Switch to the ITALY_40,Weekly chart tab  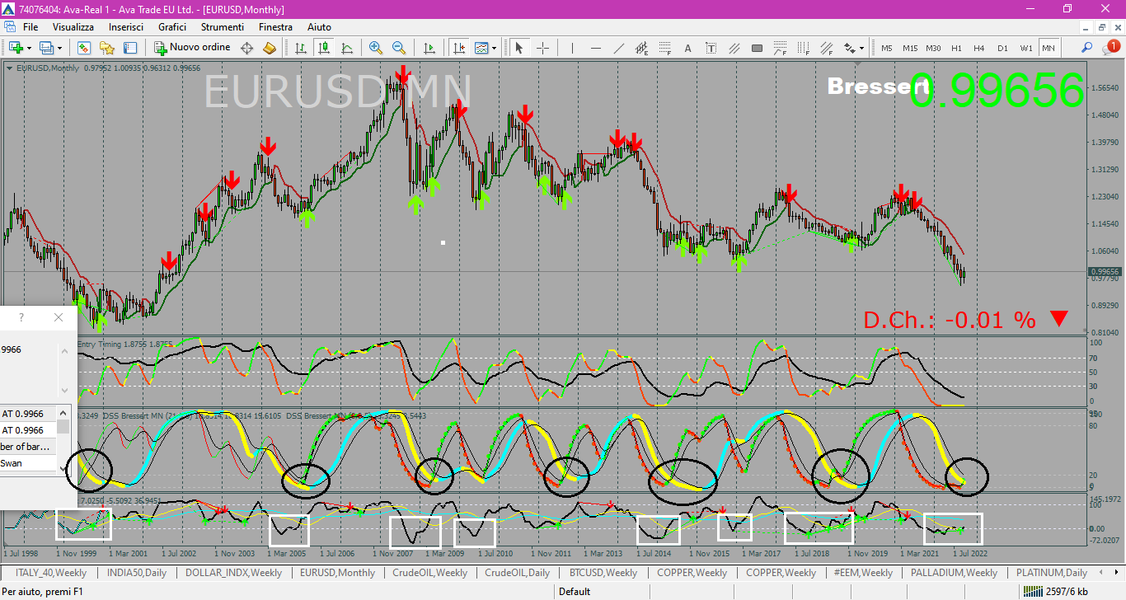click(51, 573)
